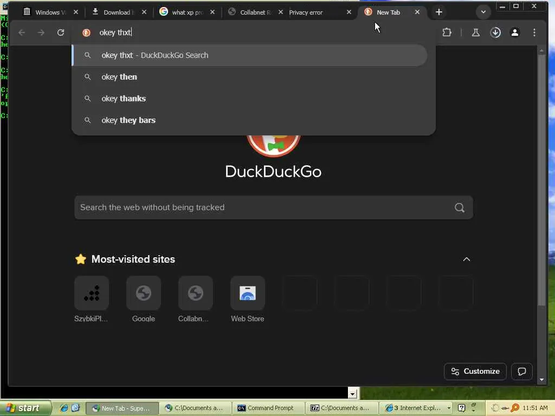
Task: Click the DuckDuckGo heading text
Action: click(273, 172)
